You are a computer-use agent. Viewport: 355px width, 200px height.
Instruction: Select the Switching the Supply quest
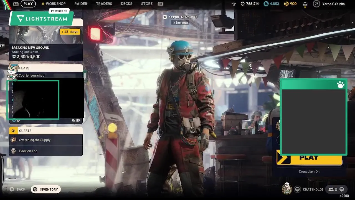point(46,140)
